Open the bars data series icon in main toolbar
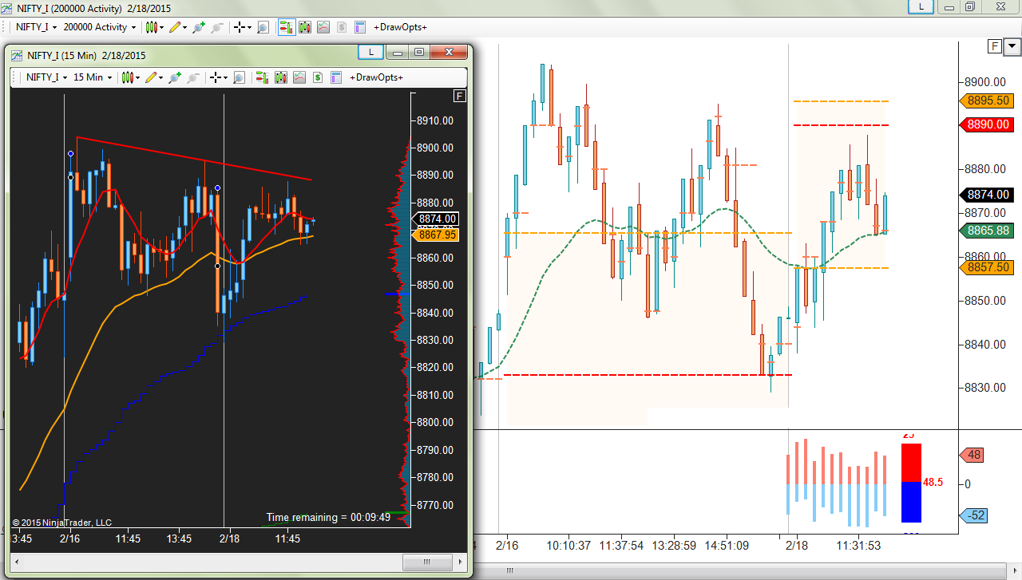 point(304,27)
